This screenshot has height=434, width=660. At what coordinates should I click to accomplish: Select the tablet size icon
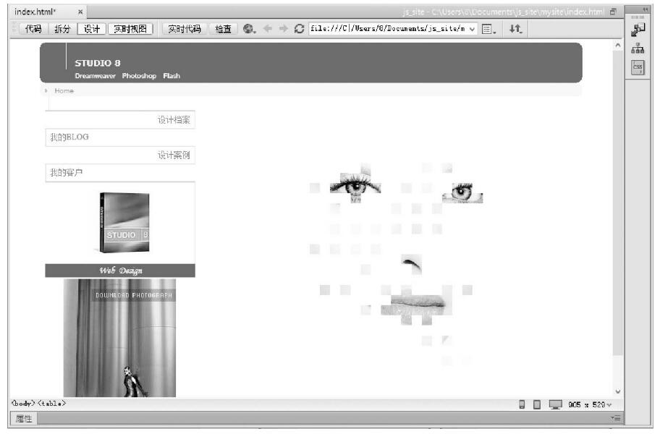[x=537, y=404]
